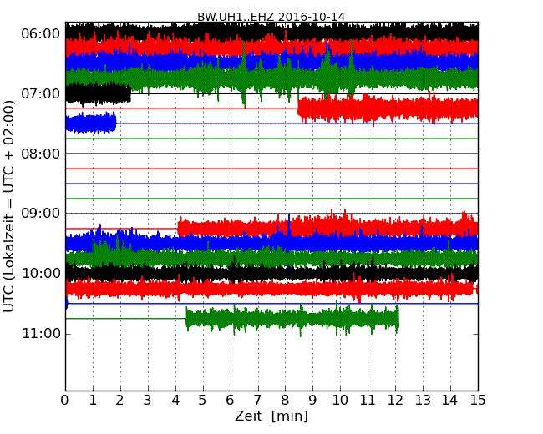Select the 09:00 tick label on y-axis
The height and width of the screenshot is (434, 543).
pos(39,214)
